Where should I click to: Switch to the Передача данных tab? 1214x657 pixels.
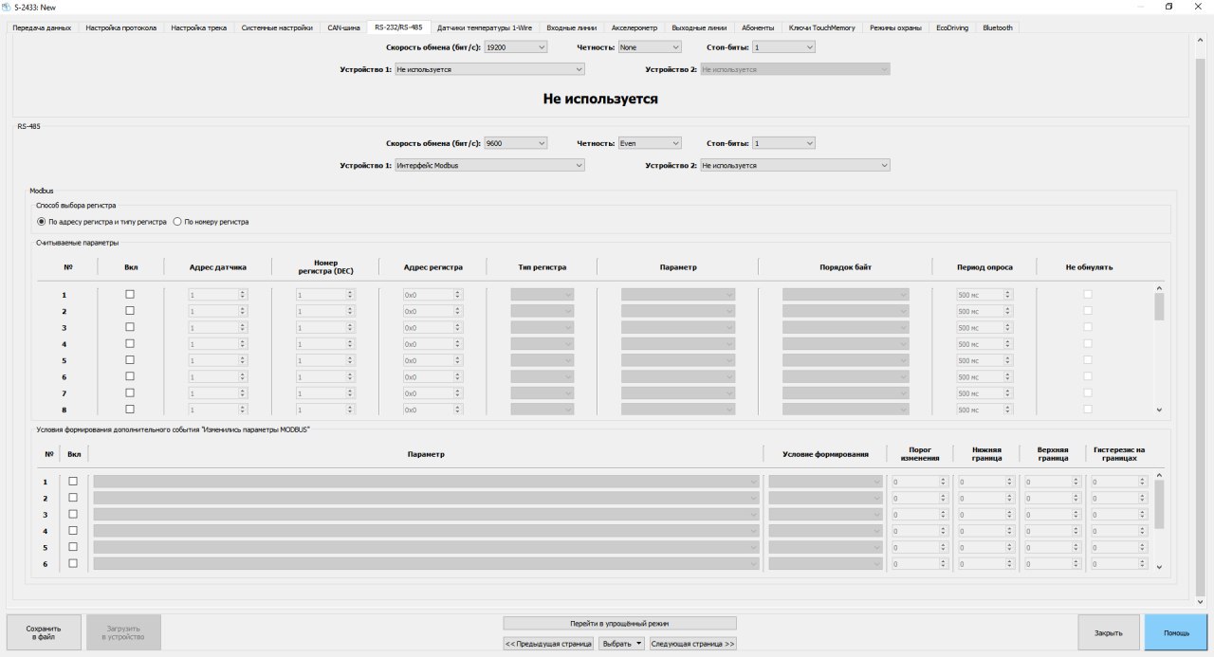click(x=43, y=27)
